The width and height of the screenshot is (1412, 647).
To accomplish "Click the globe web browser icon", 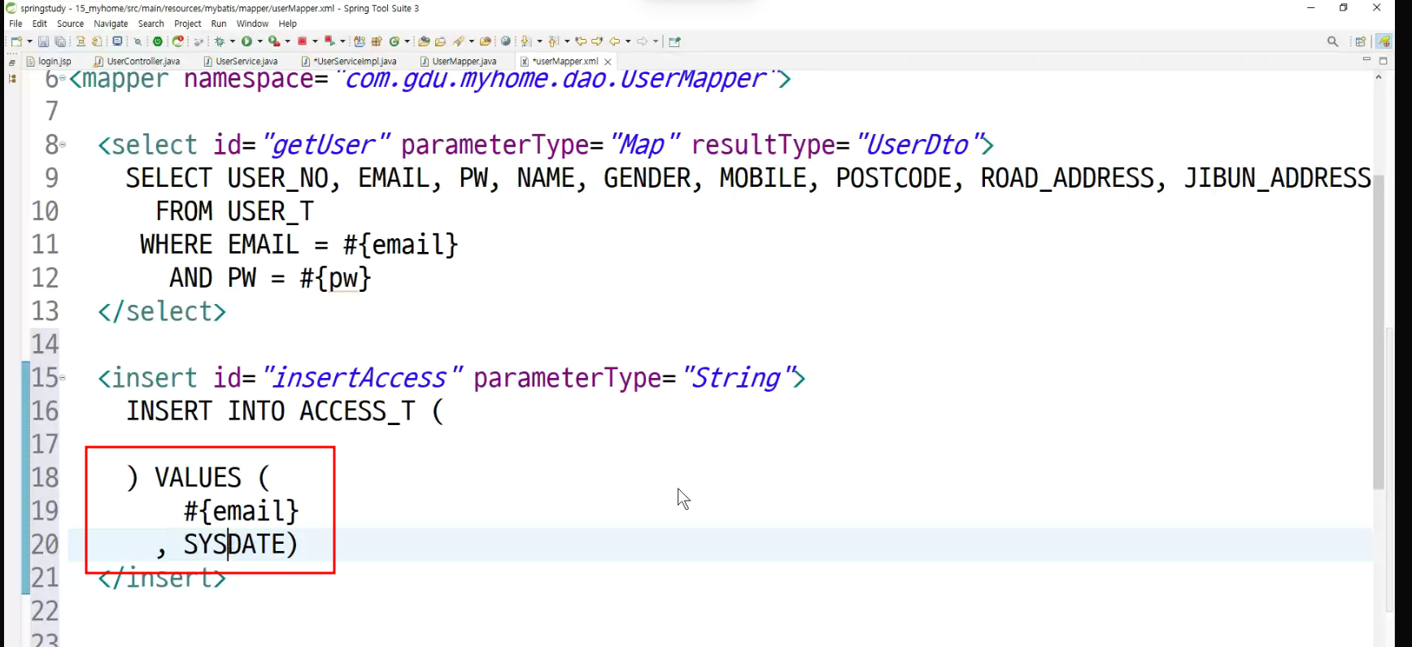I will (x=505, y=41).
